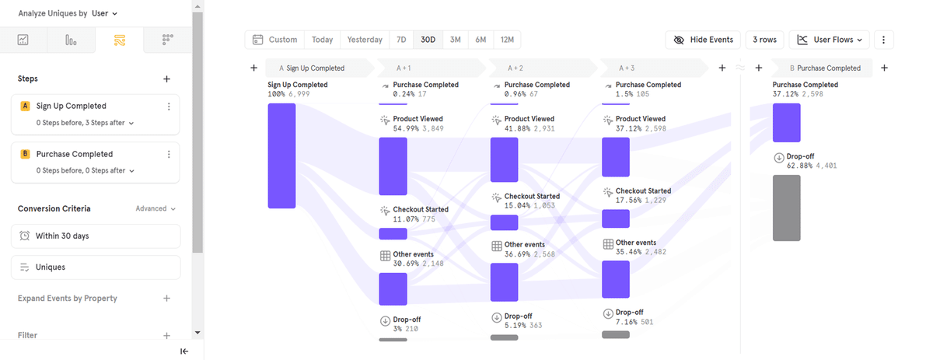Toggle Hide Events visibility
Screen dimensions: 933x360
pyautogui.click(x=703, y=40)
